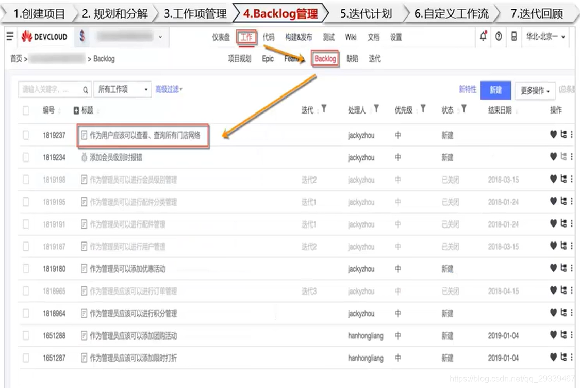The width and height of the screenshot is (580, 388).
Task: Filter by the 状态 column funnel icon
Action: coord(464,109)
